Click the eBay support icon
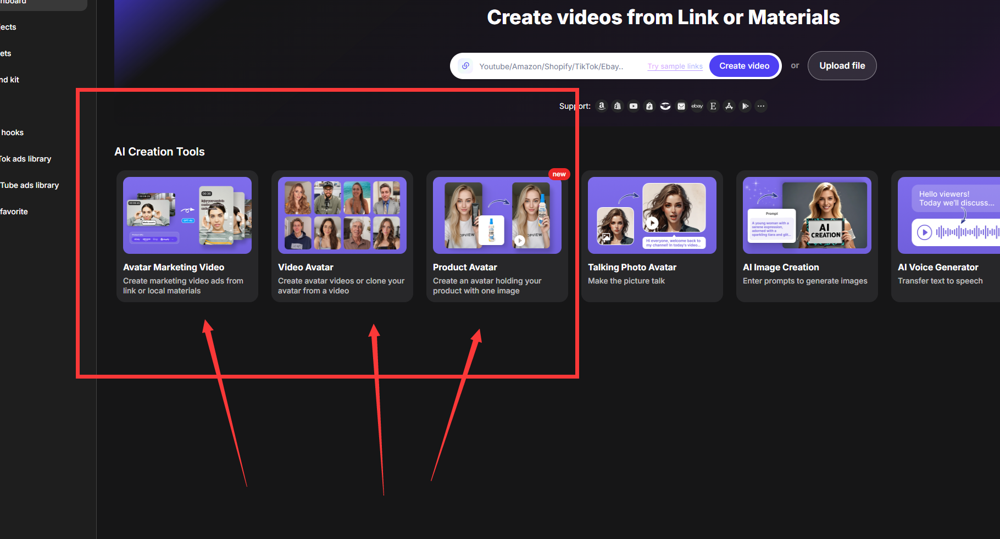The image size is (1000, 539). [x=697, y=106]
